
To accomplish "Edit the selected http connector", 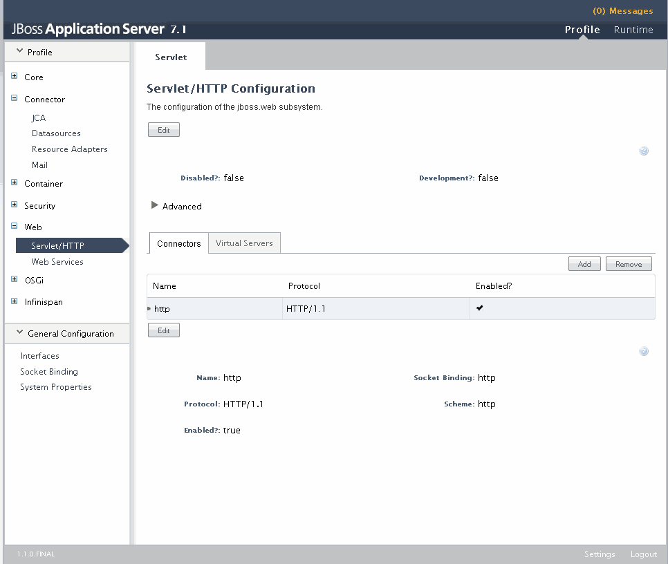I will click(164, 330).
